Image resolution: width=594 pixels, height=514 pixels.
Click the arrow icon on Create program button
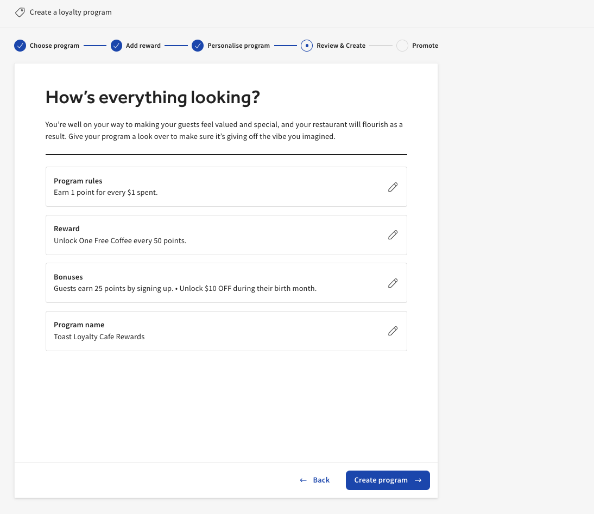[x=418, y=480]
